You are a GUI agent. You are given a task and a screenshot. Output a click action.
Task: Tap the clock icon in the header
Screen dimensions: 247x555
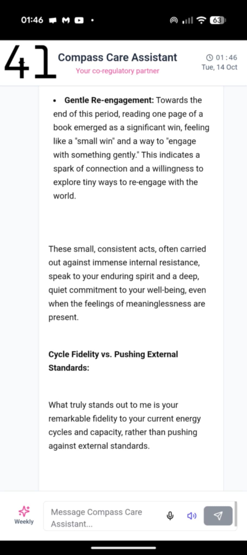(x=209, y=57)
